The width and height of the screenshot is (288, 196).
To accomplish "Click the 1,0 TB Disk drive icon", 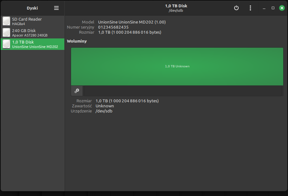I will click(x=6, y=44).
